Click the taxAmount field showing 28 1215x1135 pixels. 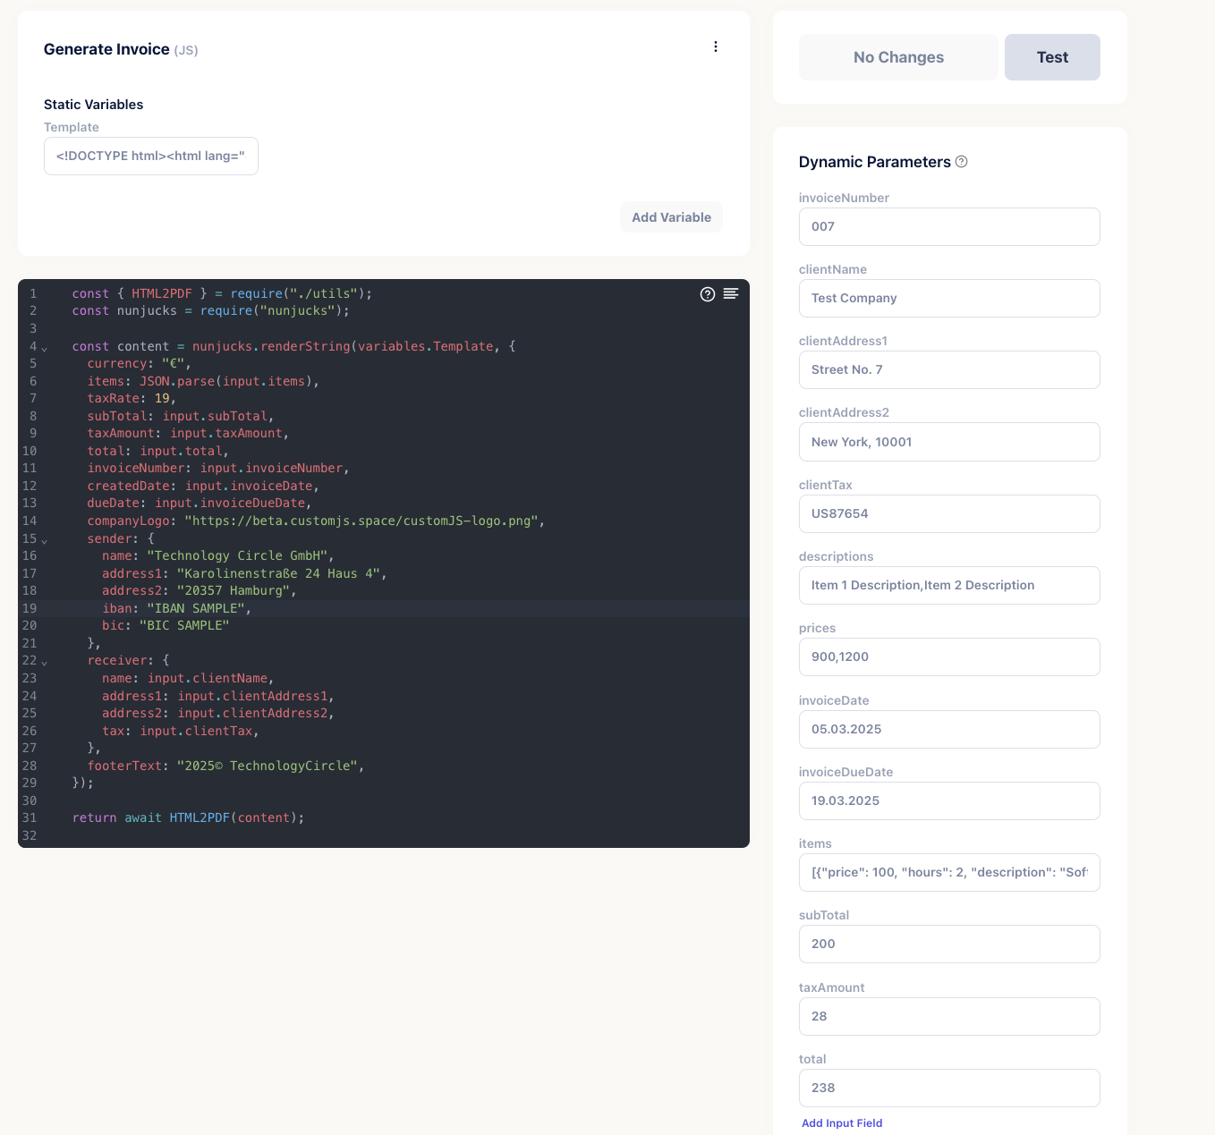[x=949, y=1016]
